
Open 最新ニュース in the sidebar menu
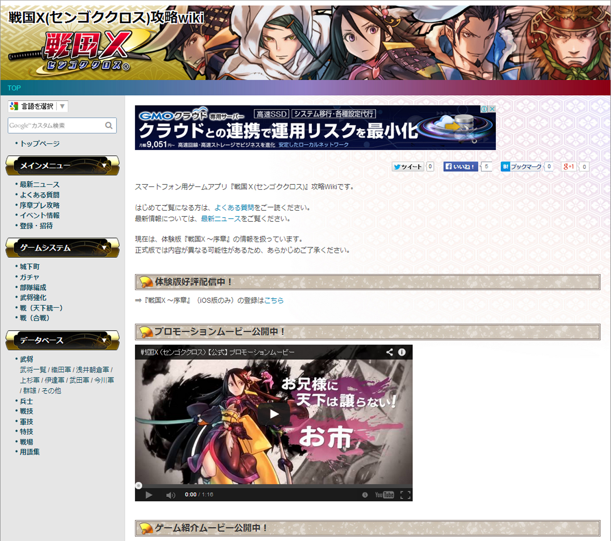40,184
